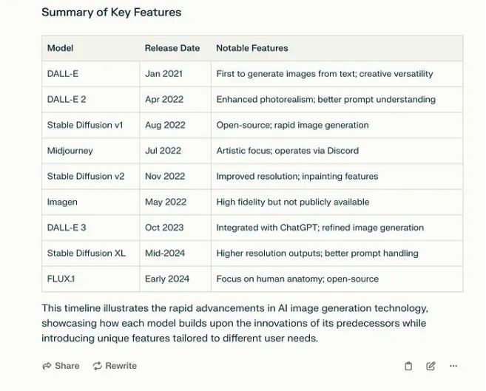Screen dimensions: 486x391
Task: Select the Release Date column header
Action: (x=172, y=48)
